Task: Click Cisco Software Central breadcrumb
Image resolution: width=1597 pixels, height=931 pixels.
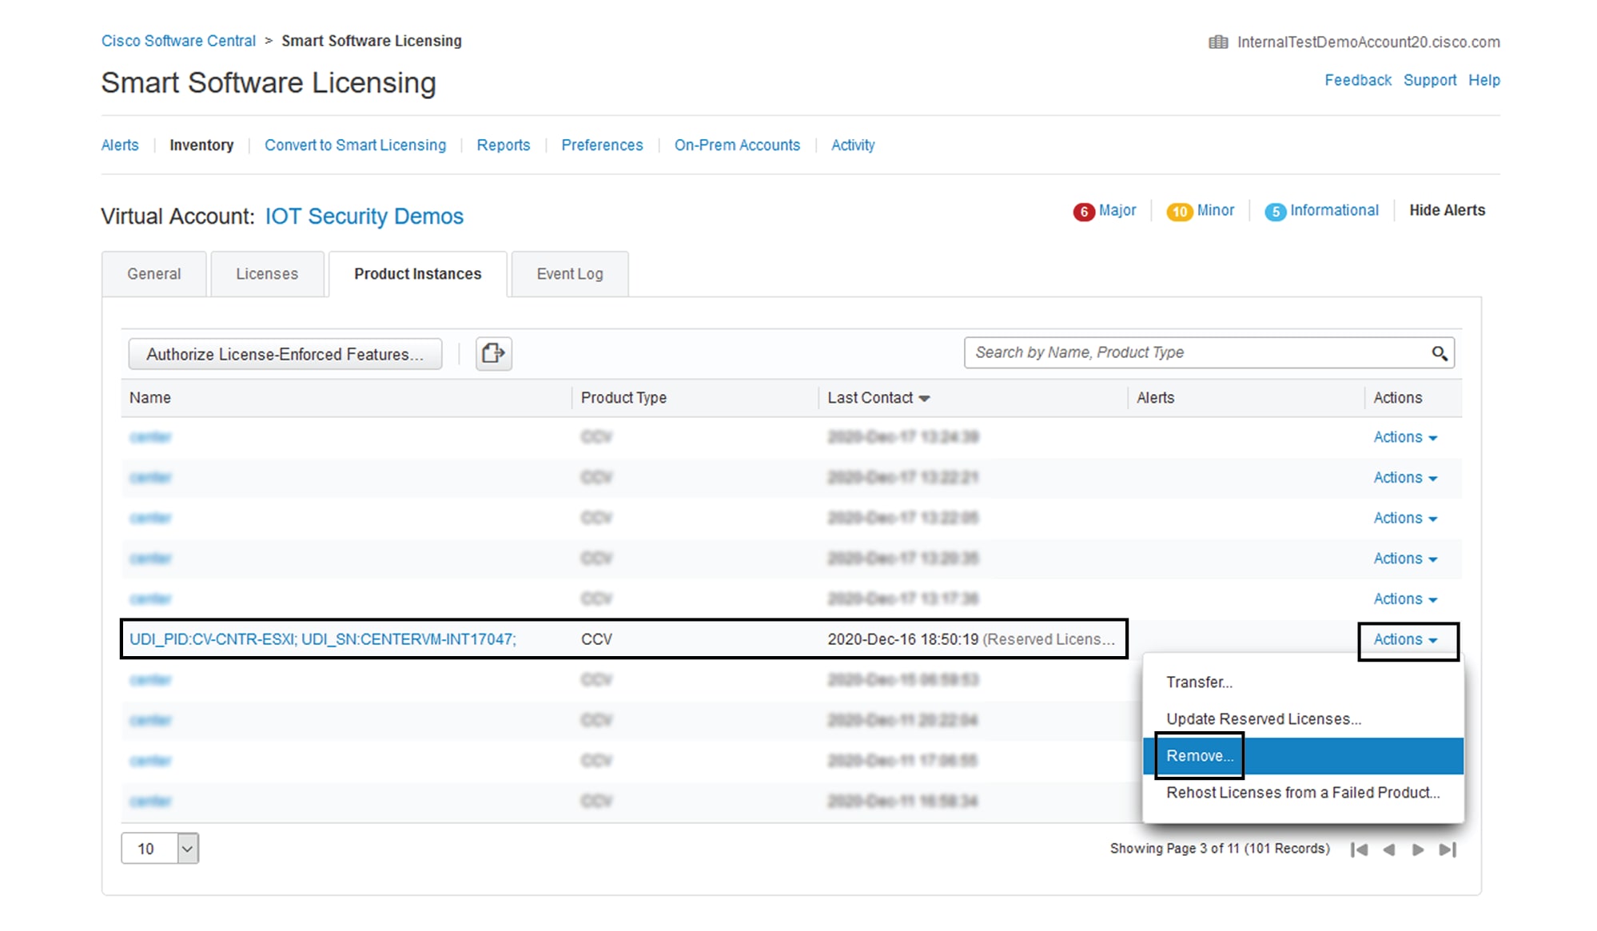Action: 178,41
